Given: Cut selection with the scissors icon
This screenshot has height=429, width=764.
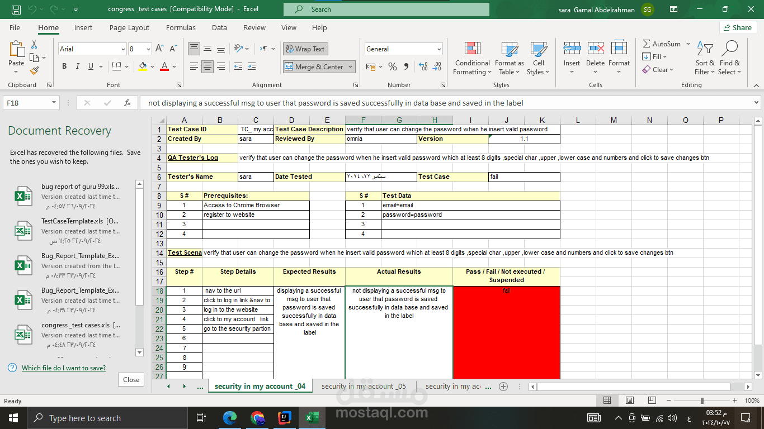Looking at the screenshot, I should click(34, 44).
